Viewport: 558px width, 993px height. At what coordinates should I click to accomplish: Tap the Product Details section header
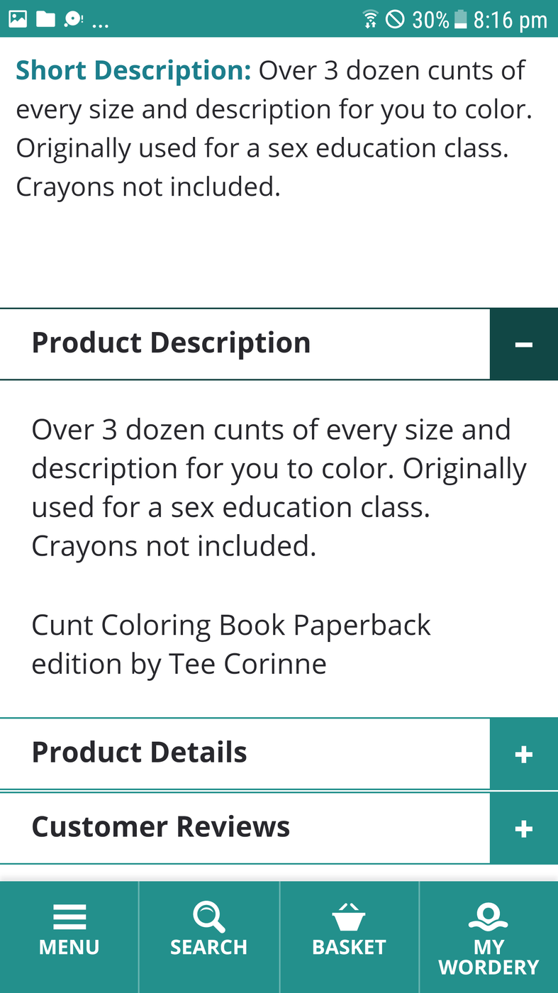click(245, 753)
